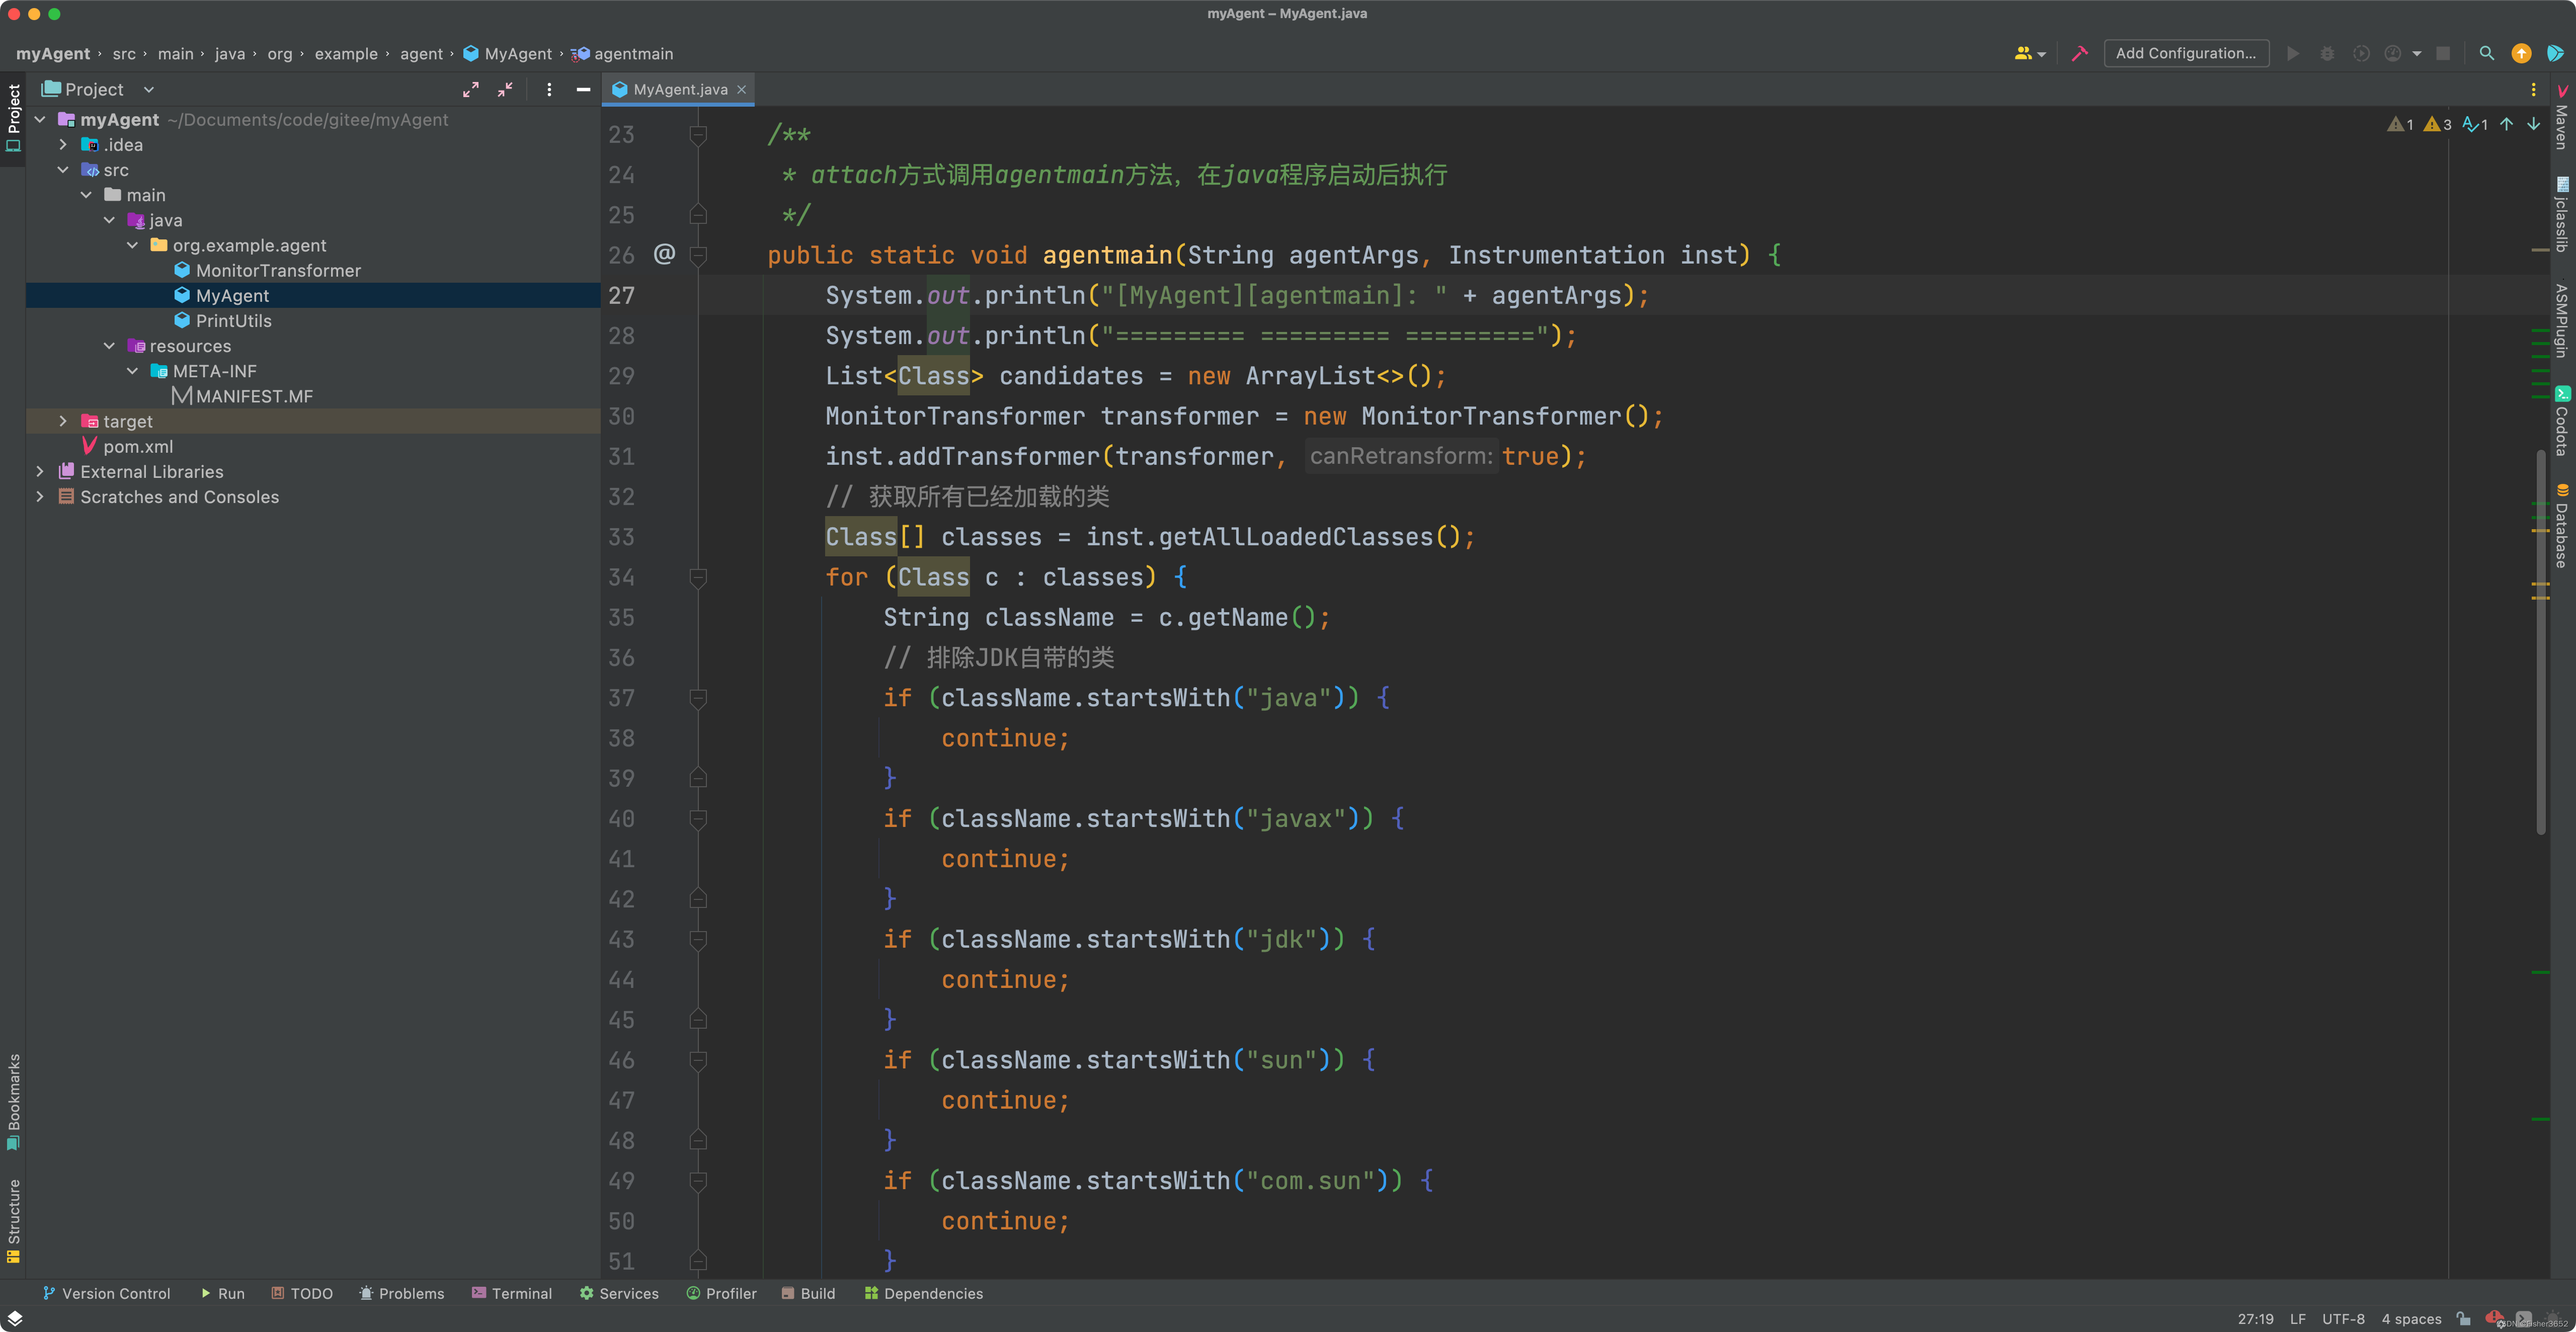This screenshot has height=1332, width=2576.
Task: Open the Version Control tool window
Action: 106,1293
